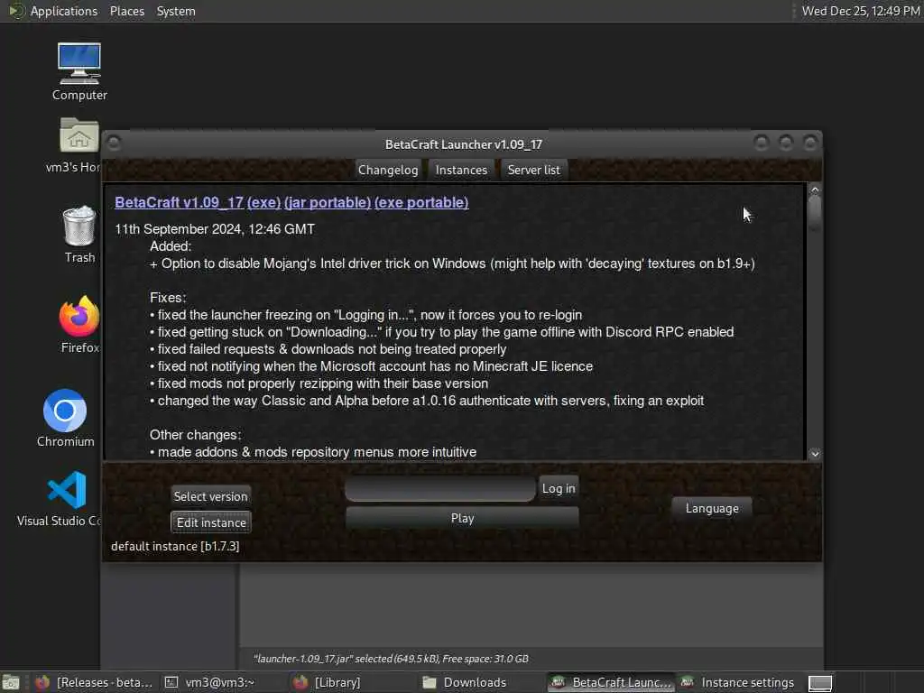The height and width of the screenshot is (693, 924).
Task: Click the launcher-1.09_17.jar selected status text
Action: point(391,659)
